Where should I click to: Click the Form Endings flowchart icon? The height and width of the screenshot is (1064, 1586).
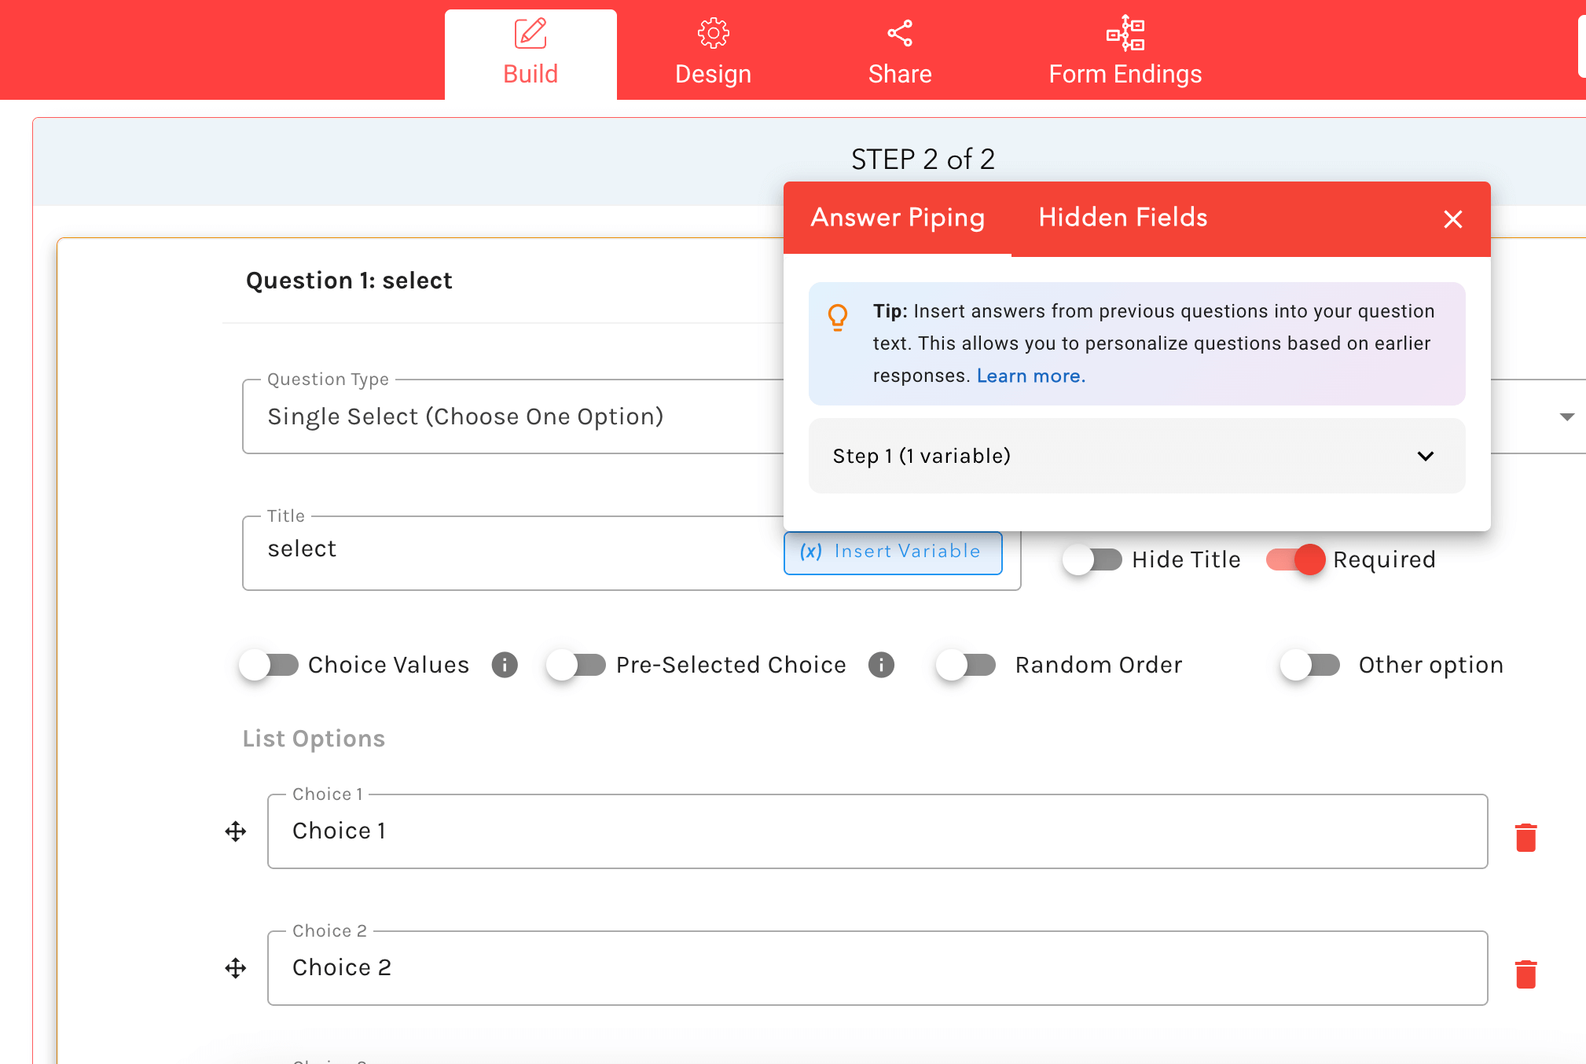click(x=1125, y=34)
